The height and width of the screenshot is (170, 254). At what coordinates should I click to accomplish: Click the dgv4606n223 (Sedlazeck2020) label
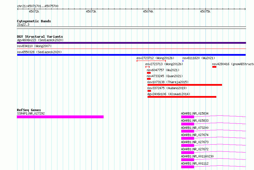[x=40, y=40]
